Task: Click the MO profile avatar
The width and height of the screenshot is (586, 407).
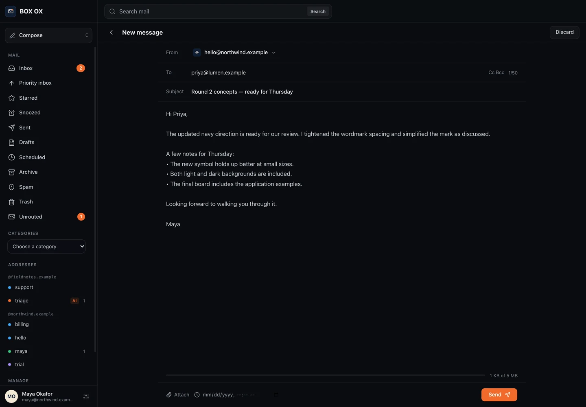Action: (11, 396)
